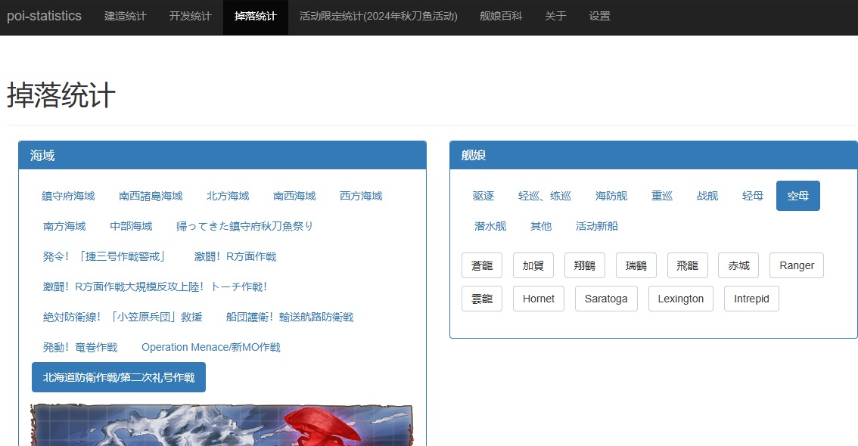858x446 pixels.
Task: Select 中部海域 sea area
Action: [132, 226]
